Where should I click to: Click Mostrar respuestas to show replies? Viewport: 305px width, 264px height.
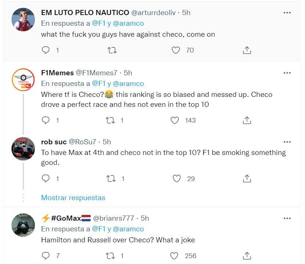tap(73, 198)
